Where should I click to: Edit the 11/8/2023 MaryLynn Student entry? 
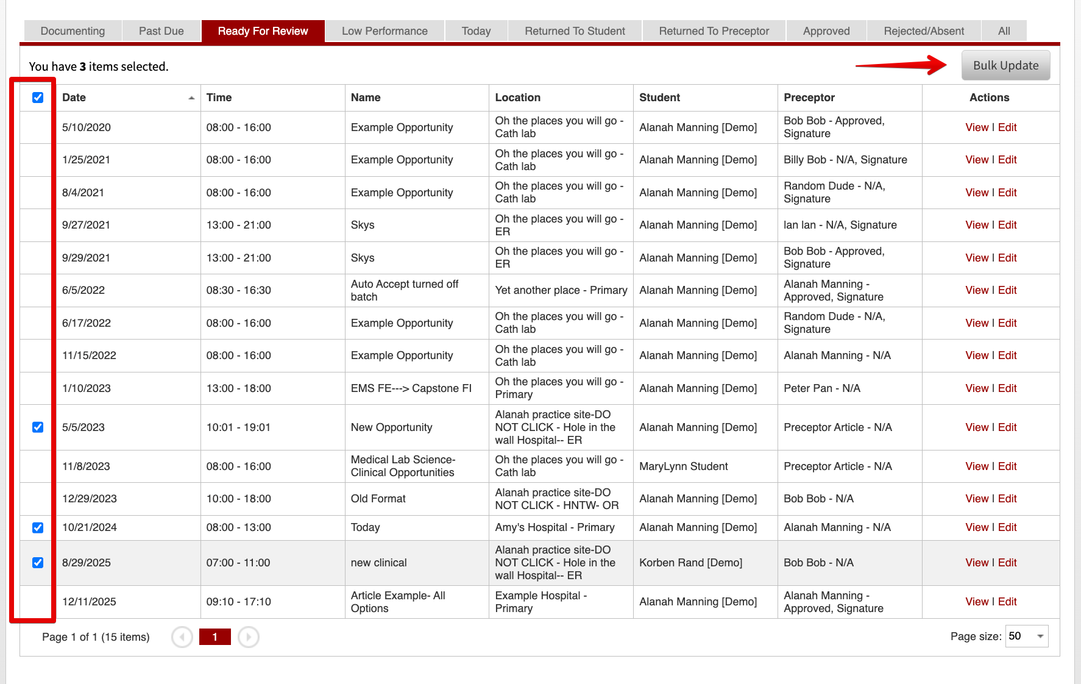[1007, 466]
